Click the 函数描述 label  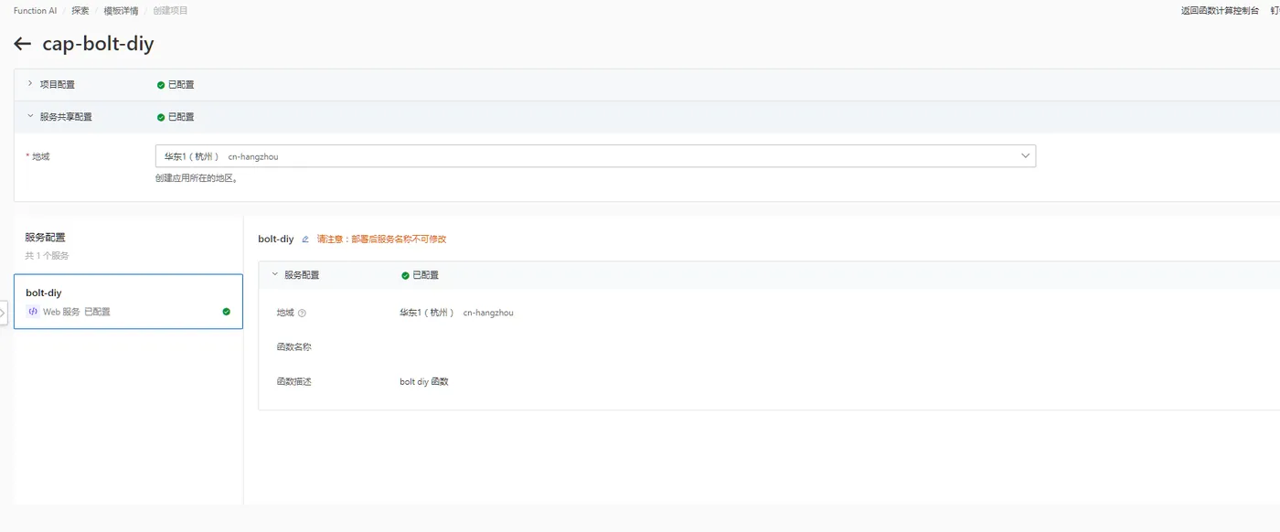(294, 382)
